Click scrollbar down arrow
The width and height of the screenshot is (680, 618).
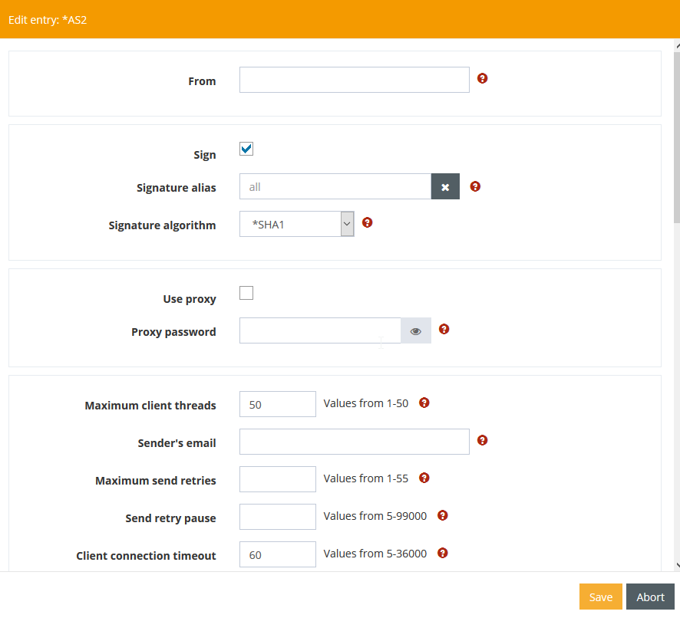click(676, 565)
